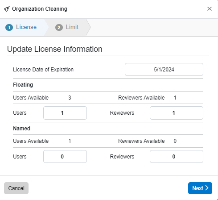Viewport: 218px width, 200px height.
Task: Edit the Named Reviewers input field
Action: click(177, 156)
